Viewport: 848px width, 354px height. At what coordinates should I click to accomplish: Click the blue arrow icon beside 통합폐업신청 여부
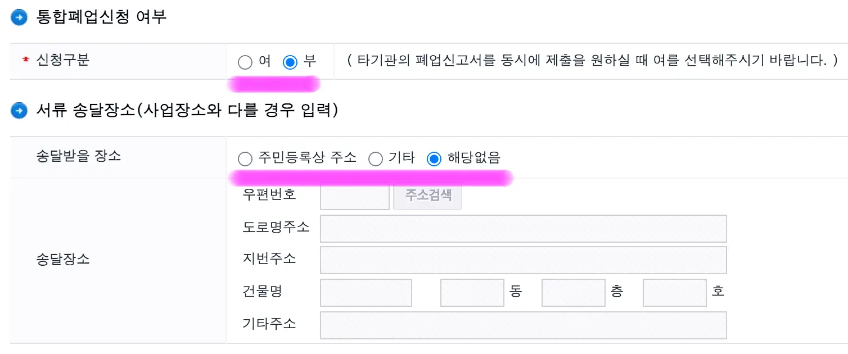pyautogui.click(x=19, y=17)
